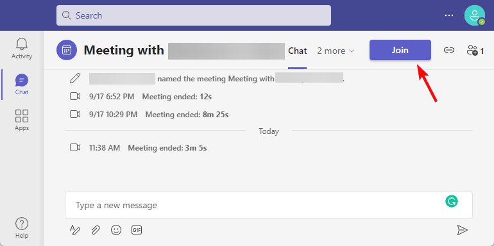Click the search magnifier icon
494x246 pixels.
point(67,15)
